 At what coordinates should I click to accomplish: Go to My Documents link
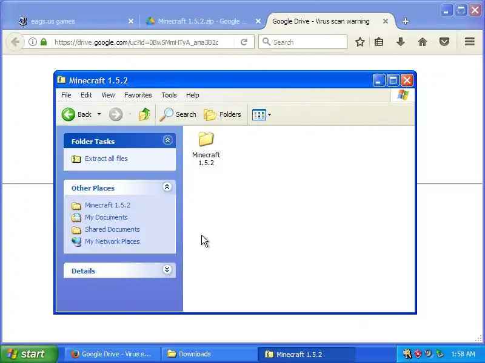pyautogui.click(x=106, y=217)
